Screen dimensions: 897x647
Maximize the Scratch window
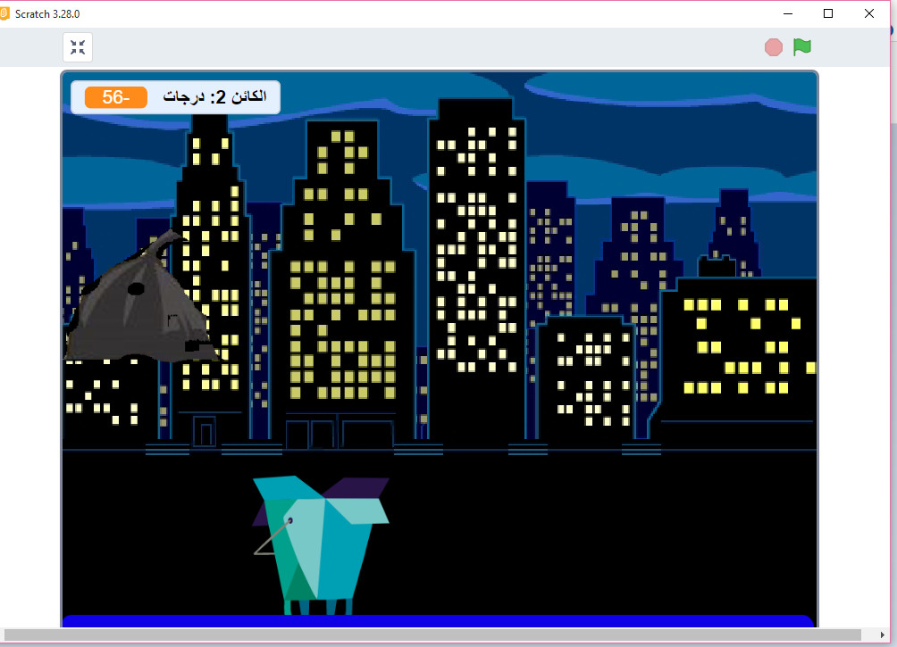coord(828,13)
